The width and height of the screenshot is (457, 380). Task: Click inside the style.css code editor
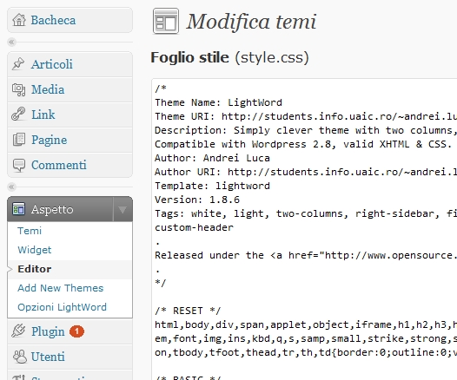click(x=304, y=229)
